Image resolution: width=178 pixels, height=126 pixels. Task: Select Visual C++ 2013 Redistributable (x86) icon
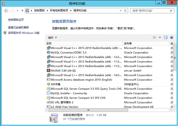tap(48, 57)
